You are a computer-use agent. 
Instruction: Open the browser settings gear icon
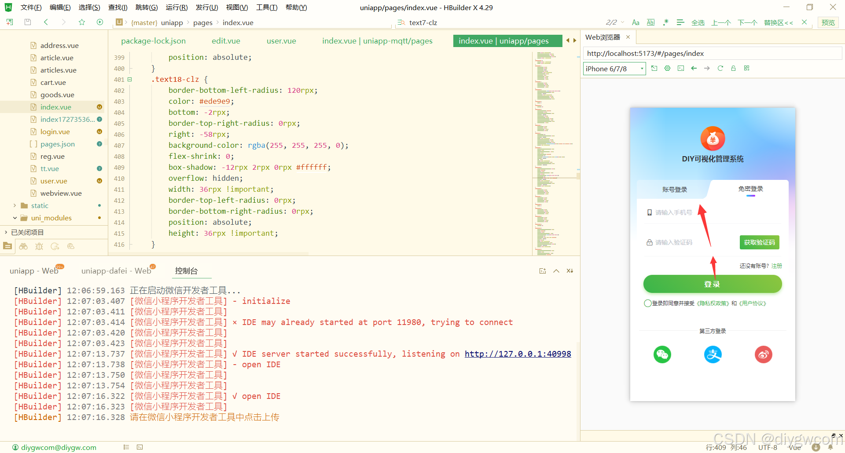click(668, 68)
